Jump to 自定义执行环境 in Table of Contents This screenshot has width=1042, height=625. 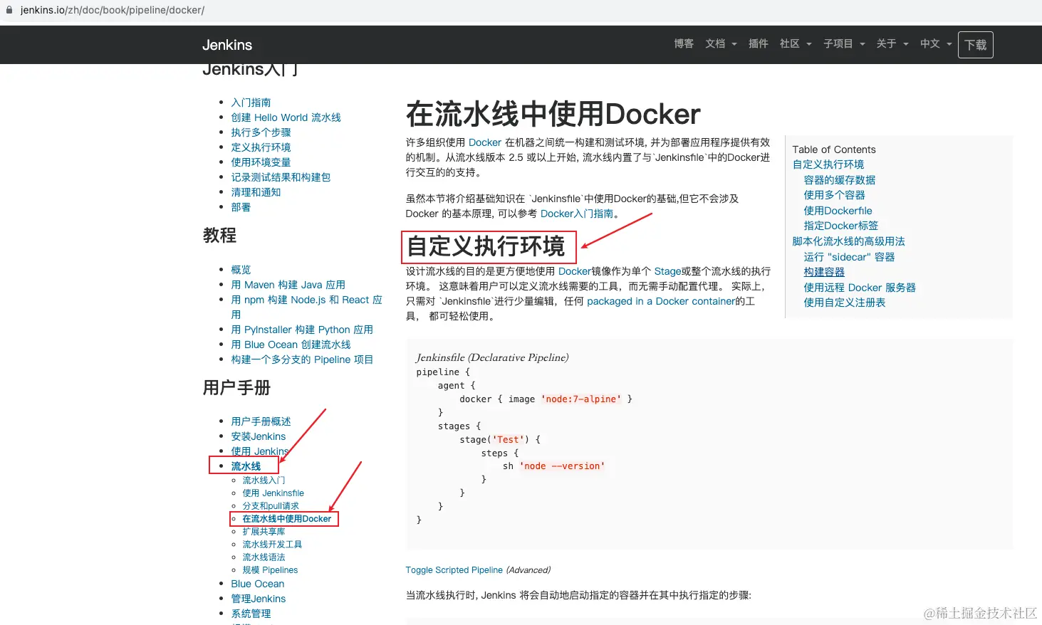point(828,164)
